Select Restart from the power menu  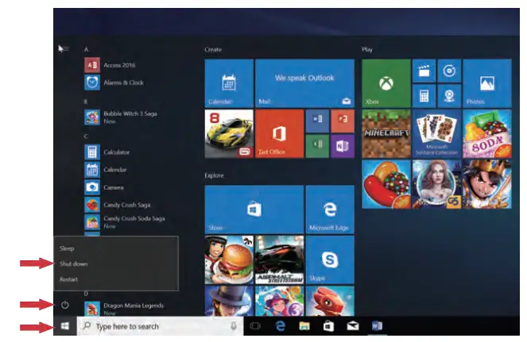click(x=116, y=279)
